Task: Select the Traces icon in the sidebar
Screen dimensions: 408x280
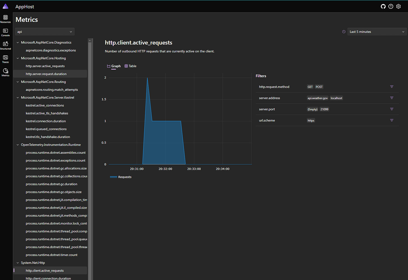Action: click(x=5, y=58)
